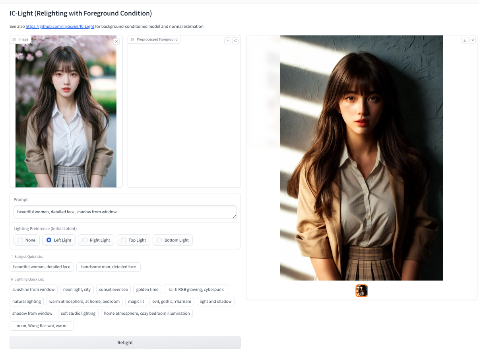This screenshot has width=479, height=349.
Task: Click the 'Preprocessed Foreground' label
Action: (x=154, y=39)
